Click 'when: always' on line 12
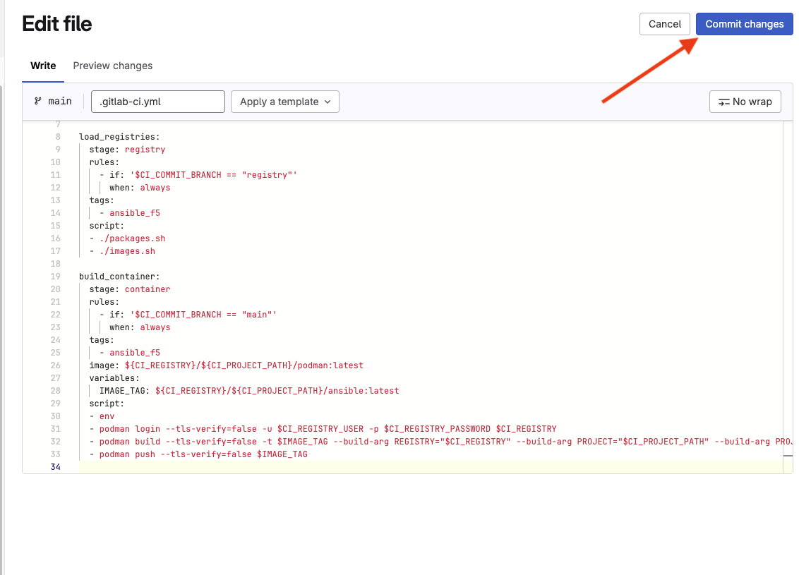The width and height of the screenshot is (799, 575). tap(140, 188)
